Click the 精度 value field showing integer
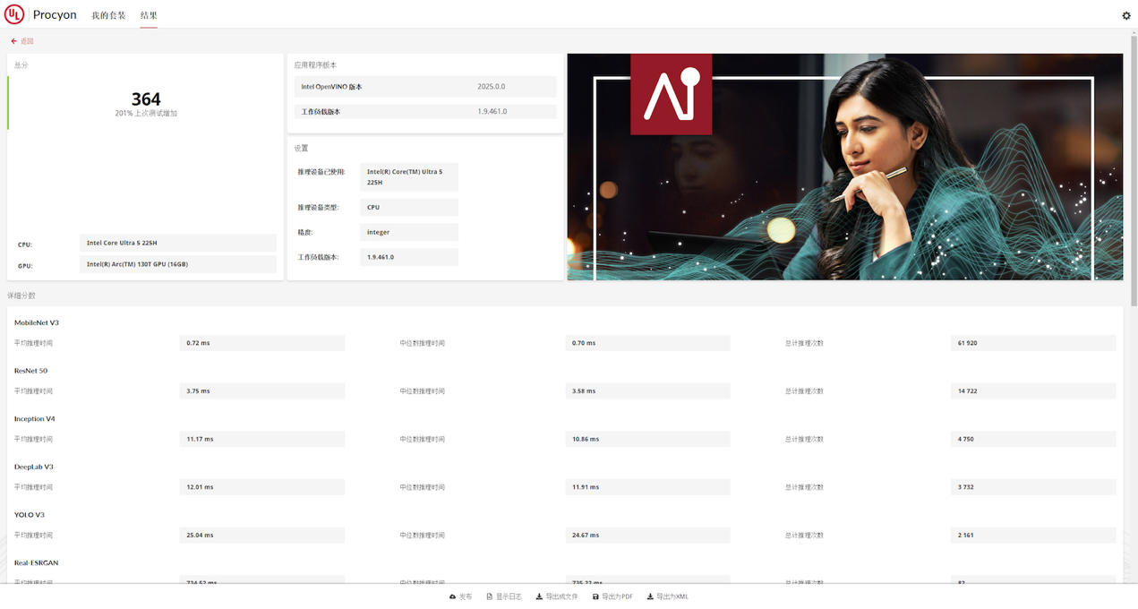This screenshot has width=1138, height=609. pos(408,232)
